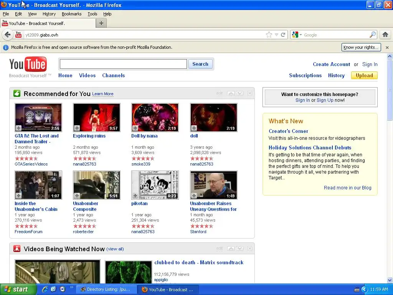Click the red Videos Being Watched Now icon
Viewport: 393px width, 295px height.
[x=17, y=249]
